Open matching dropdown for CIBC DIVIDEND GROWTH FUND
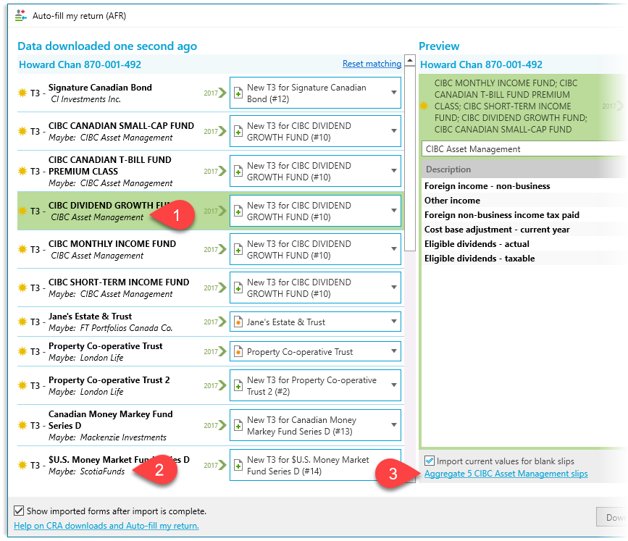Viewport: 628px width, 541px height. [315, 211]
